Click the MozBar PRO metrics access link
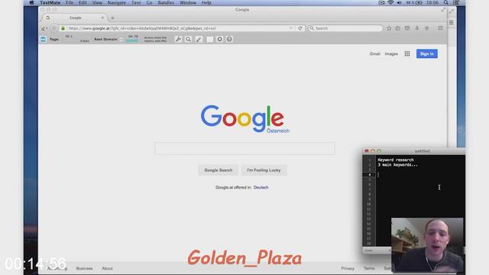The height and width of the screenshot is (275, 489). pos(155,39)
